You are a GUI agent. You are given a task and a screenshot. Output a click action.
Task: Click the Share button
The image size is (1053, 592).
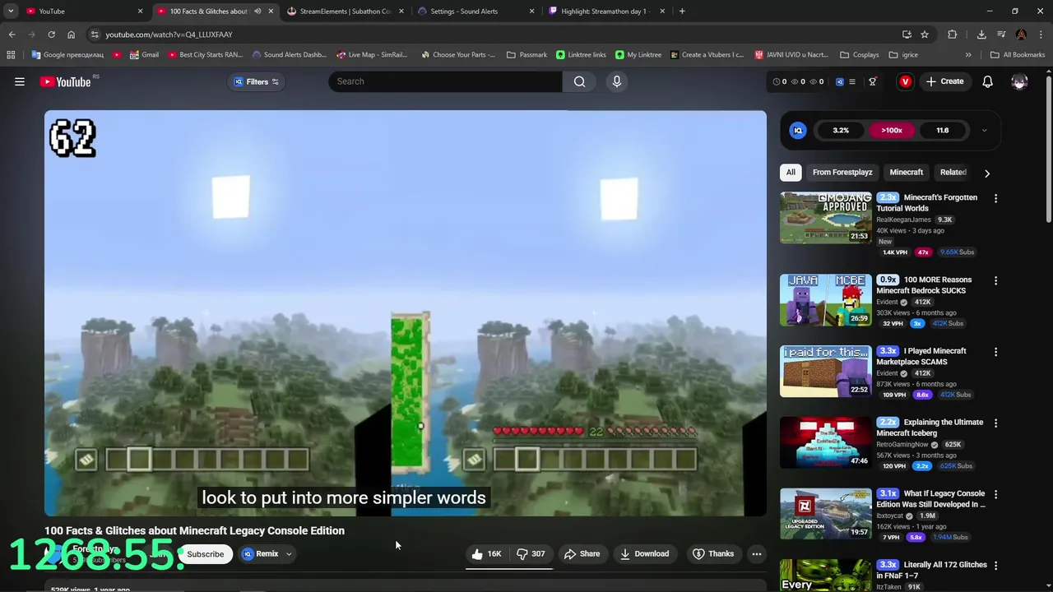[x=582, y=554]
